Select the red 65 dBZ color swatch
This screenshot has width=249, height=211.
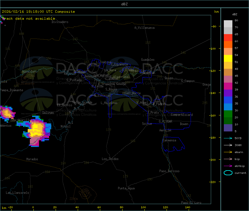(x=228, y=37)
